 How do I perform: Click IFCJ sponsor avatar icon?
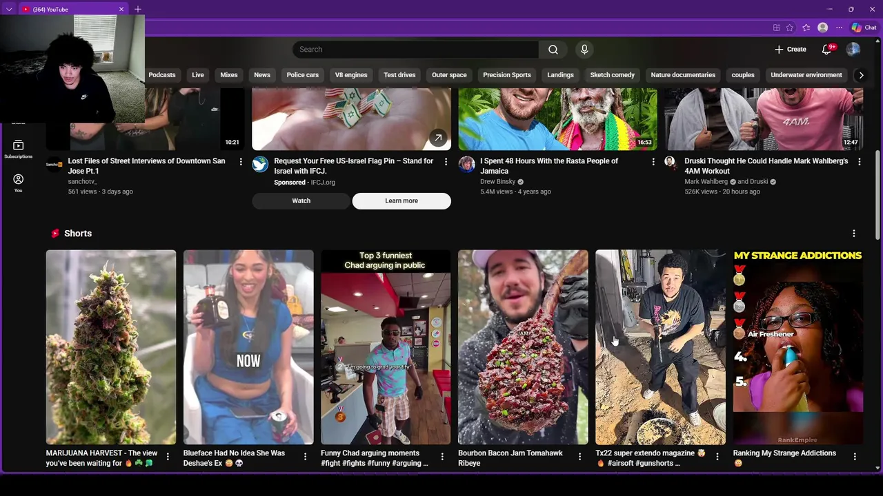(260, 164)
